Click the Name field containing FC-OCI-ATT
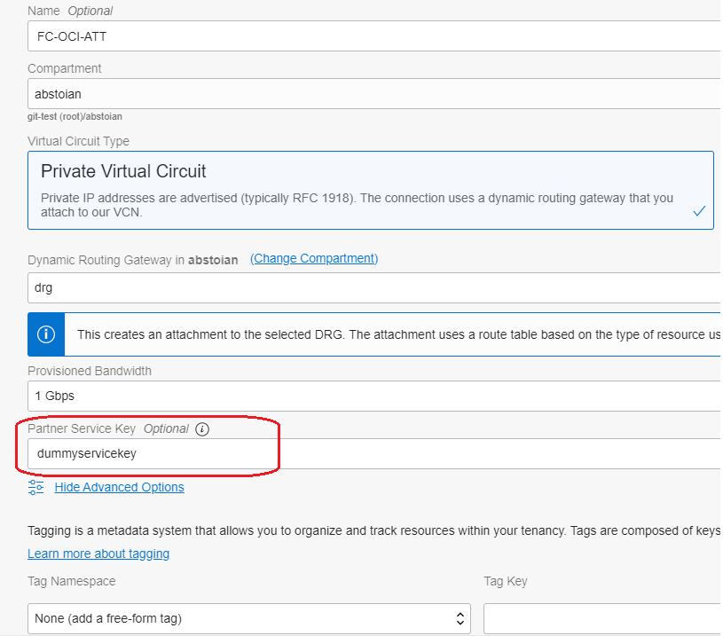 pyautogui.click(x=373, y=36)
